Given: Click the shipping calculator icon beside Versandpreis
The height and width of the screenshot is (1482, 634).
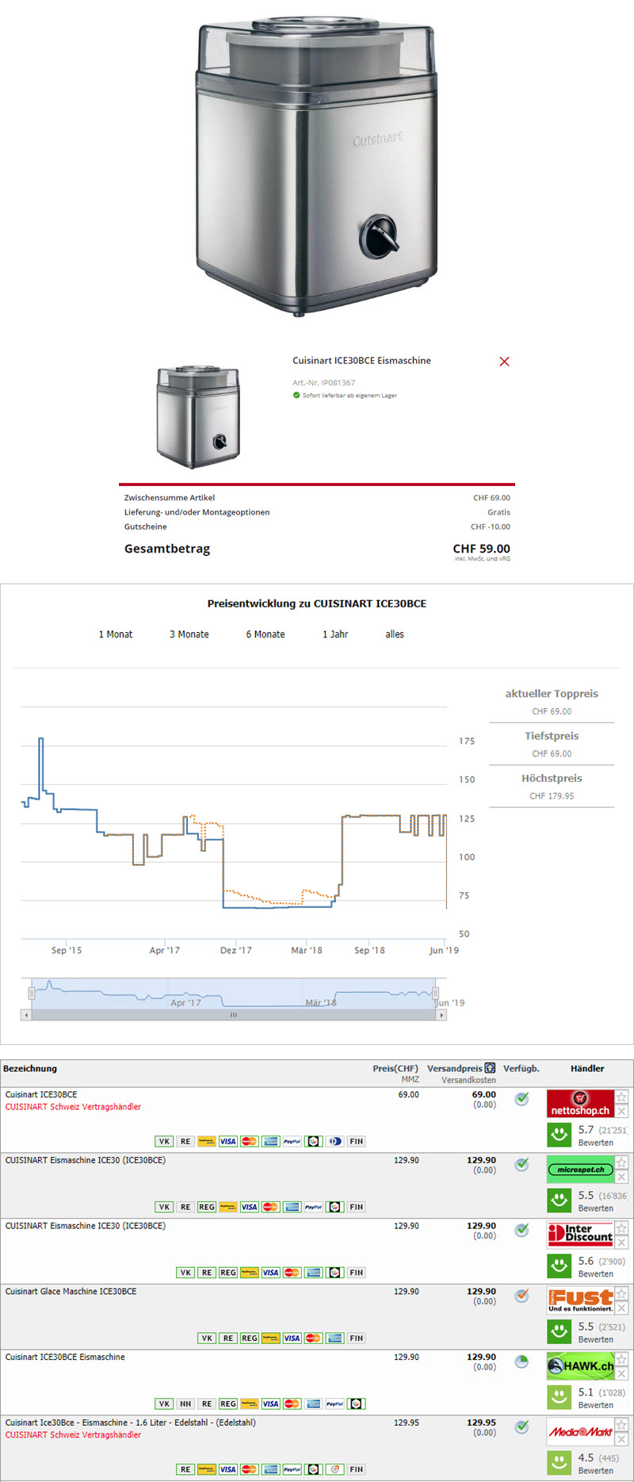Looking at the screenshot, I should 490,1068.
